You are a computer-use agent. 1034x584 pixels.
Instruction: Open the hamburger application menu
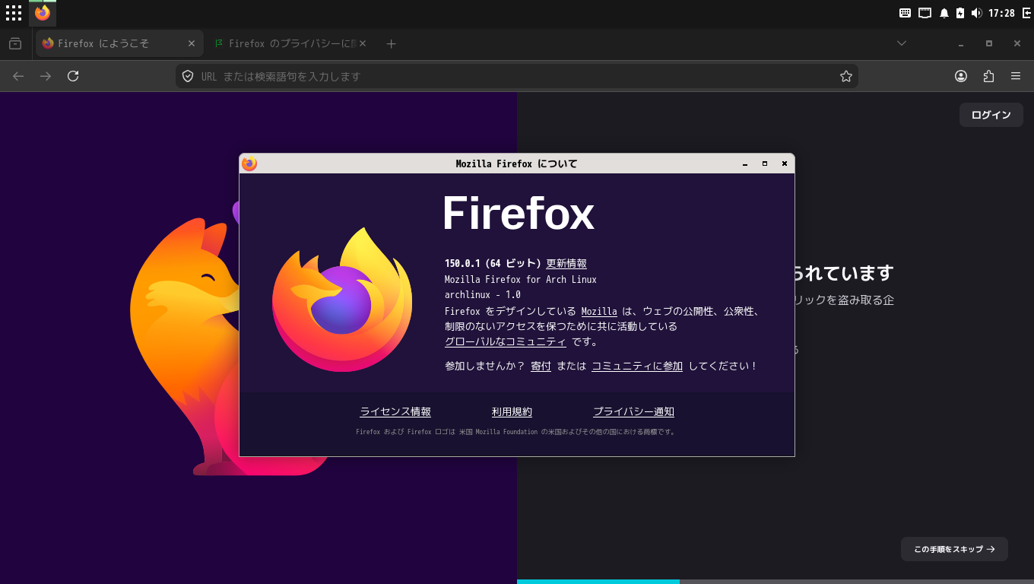tap(1016, 76)
